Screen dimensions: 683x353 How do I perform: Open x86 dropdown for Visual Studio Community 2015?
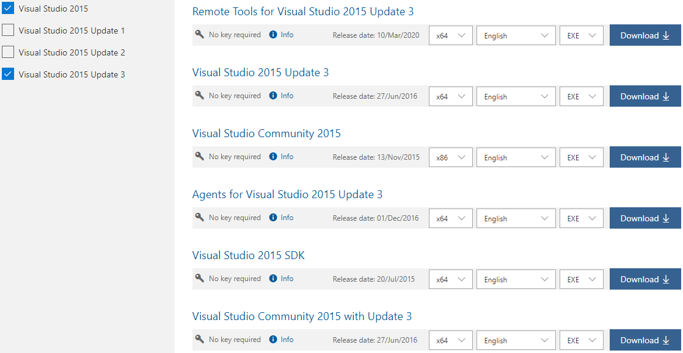pos(451,157)
